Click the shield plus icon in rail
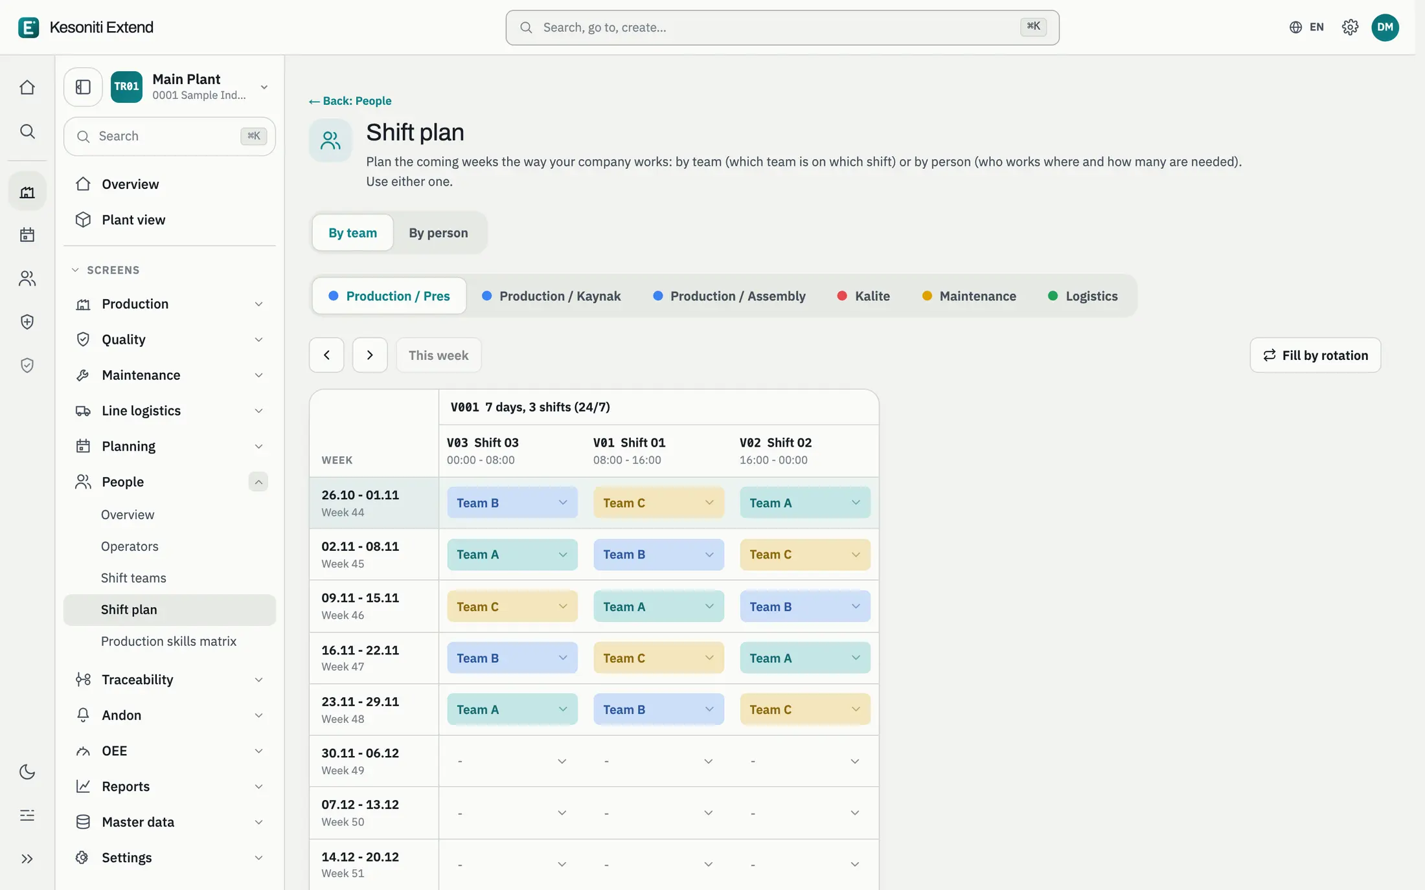This screenshot has width=1425, height=890. tap(27, 322)
